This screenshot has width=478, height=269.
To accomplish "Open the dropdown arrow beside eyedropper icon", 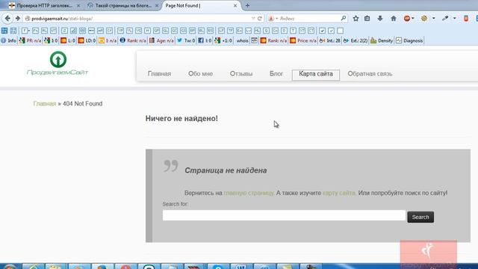I will (x=454, y=19).
